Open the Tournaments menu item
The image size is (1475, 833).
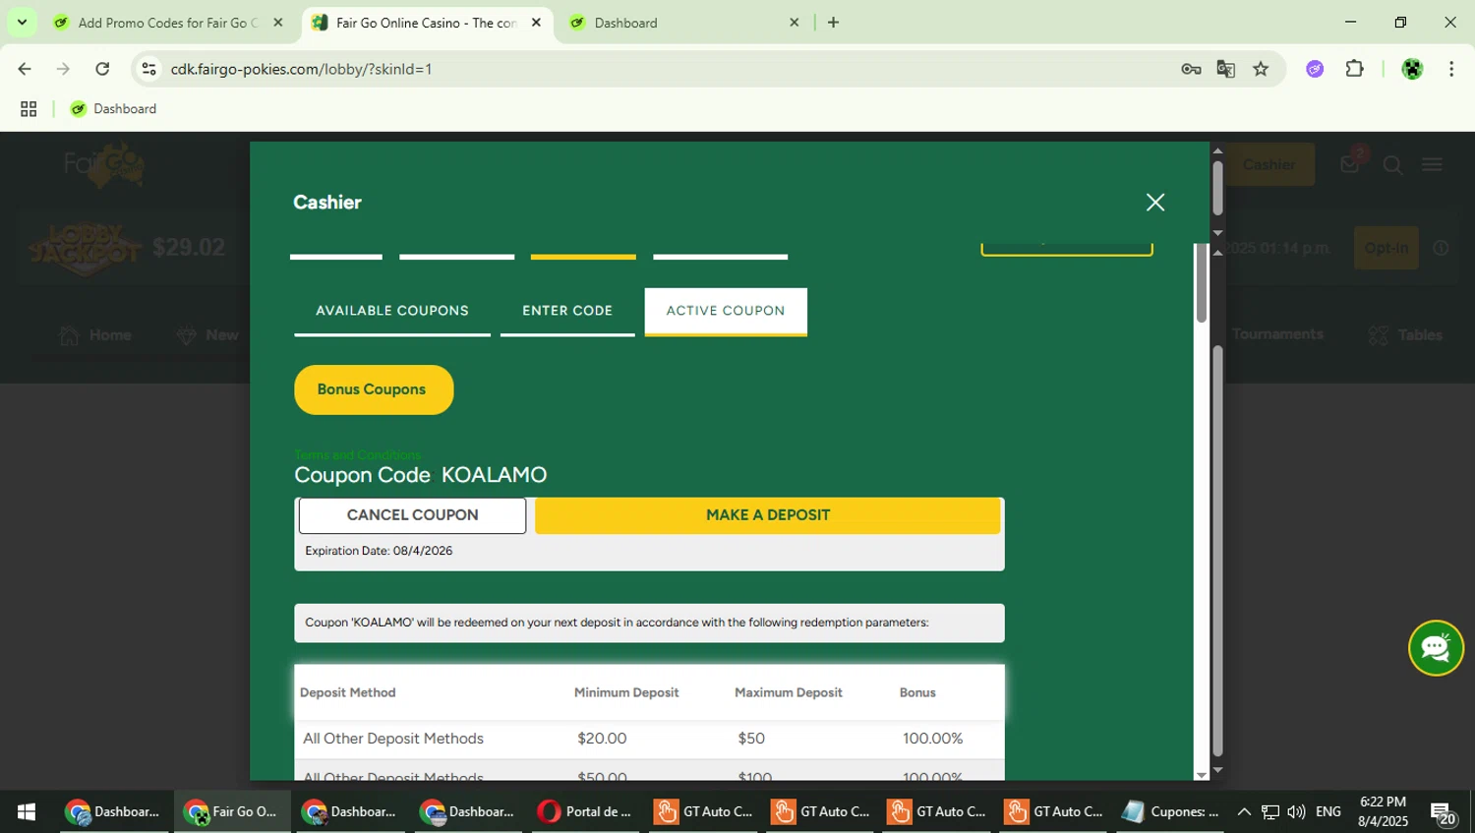(x=1277, y=334)
